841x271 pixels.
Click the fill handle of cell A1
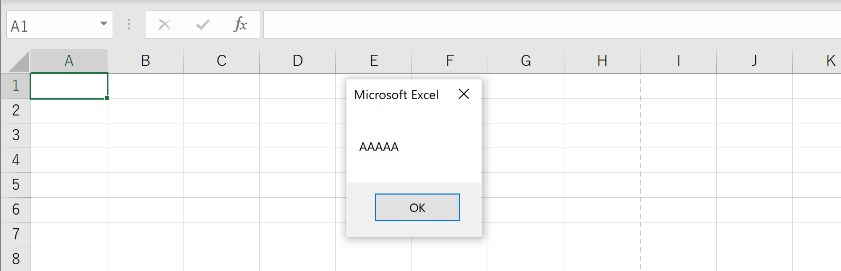pyautogui.click(x=107, y=98)
